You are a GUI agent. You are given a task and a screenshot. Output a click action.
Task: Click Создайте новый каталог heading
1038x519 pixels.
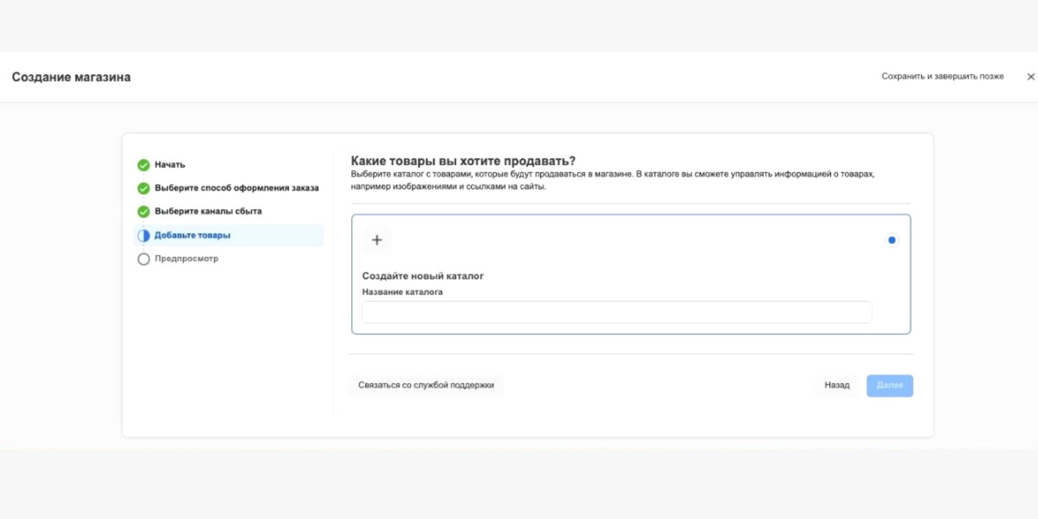tap(423, 276)
